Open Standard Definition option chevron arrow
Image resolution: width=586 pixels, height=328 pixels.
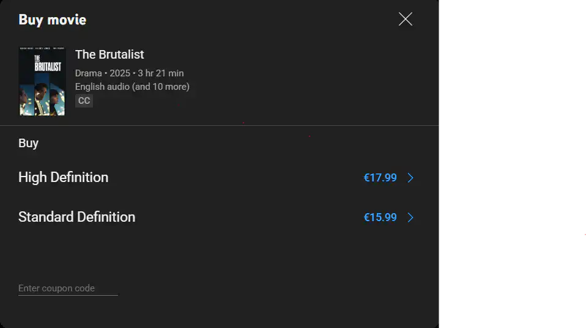click(410, 217)
